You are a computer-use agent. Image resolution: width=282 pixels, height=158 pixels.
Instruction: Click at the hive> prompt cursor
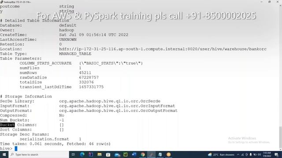[16, 148]
